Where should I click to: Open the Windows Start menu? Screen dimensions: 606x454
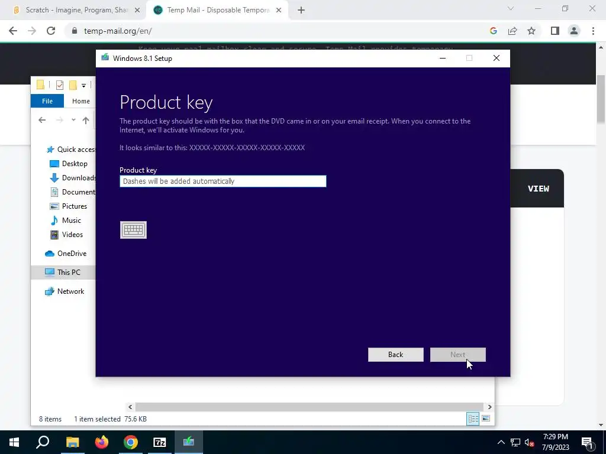[14, 442]
